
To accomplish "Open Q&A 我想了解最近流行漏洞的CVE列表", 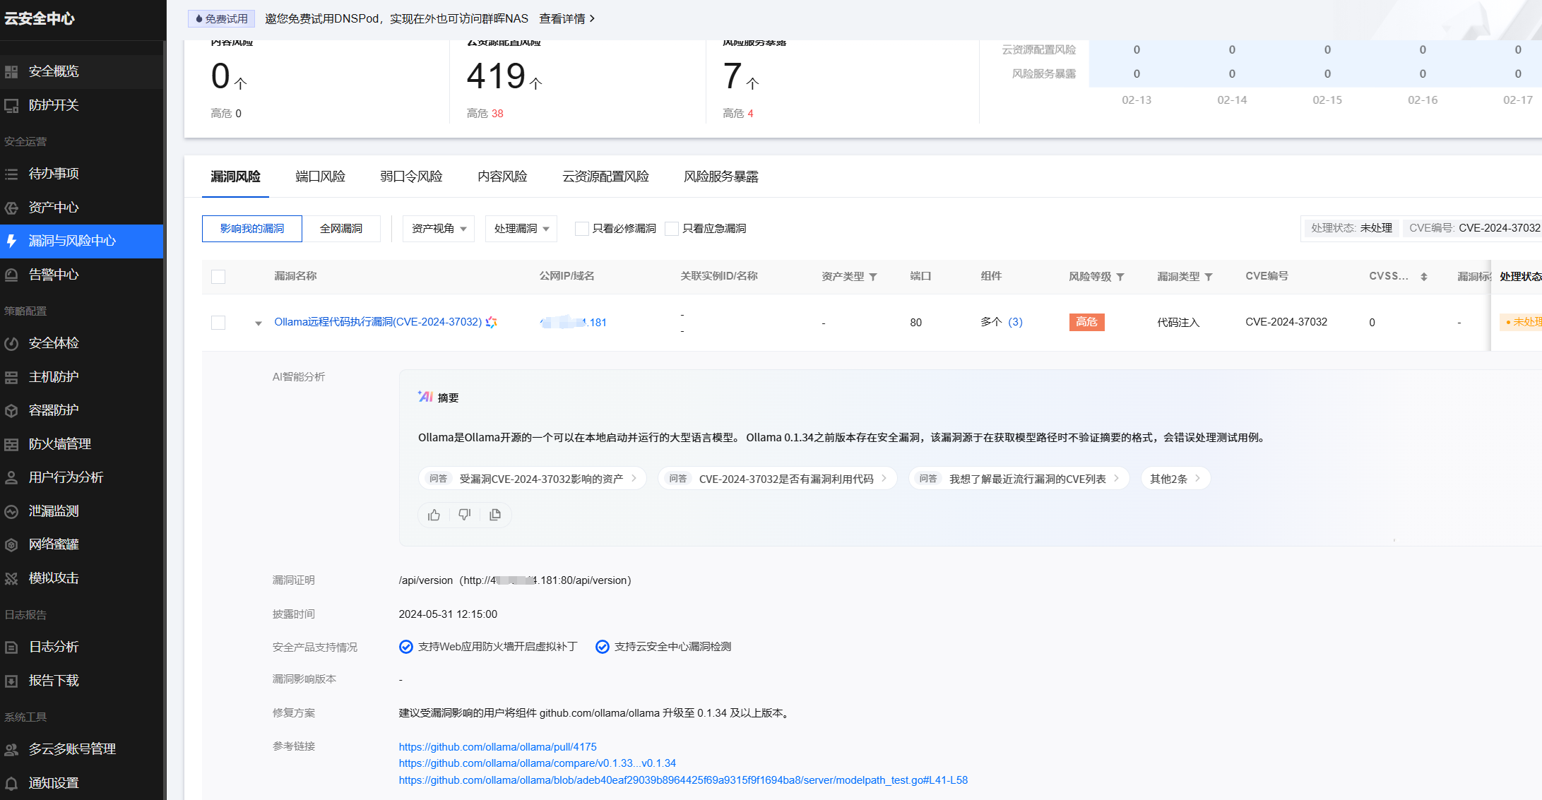I will pyautogui.click(x=1019, y=479).
